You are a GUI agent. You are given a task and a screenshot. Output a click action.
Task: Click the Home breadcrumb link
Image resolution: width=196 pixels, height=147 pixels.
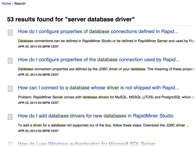[6, 4]
